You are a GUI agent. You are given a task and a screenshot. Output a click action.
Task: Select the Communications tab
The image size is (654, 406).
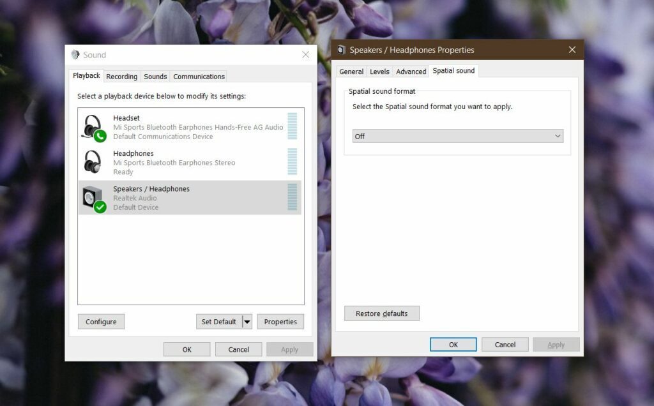click(198, 76)
